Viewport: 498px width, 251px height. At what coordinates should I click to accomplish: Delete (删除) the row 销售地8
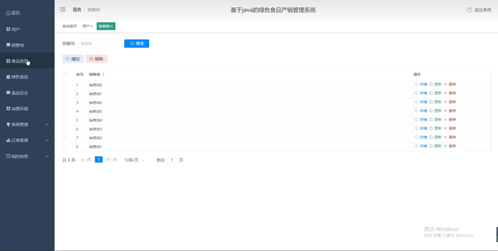[450, 84]
